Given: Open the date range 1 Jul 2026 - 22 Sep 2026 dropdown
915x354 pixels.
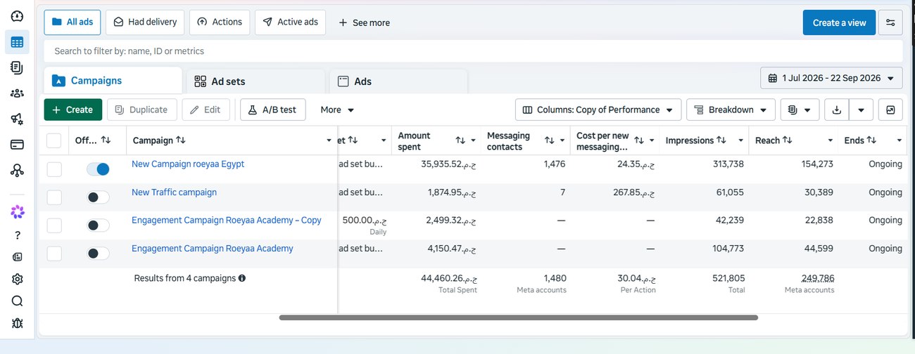Looking at the screenshot, I should click(831, 78).
